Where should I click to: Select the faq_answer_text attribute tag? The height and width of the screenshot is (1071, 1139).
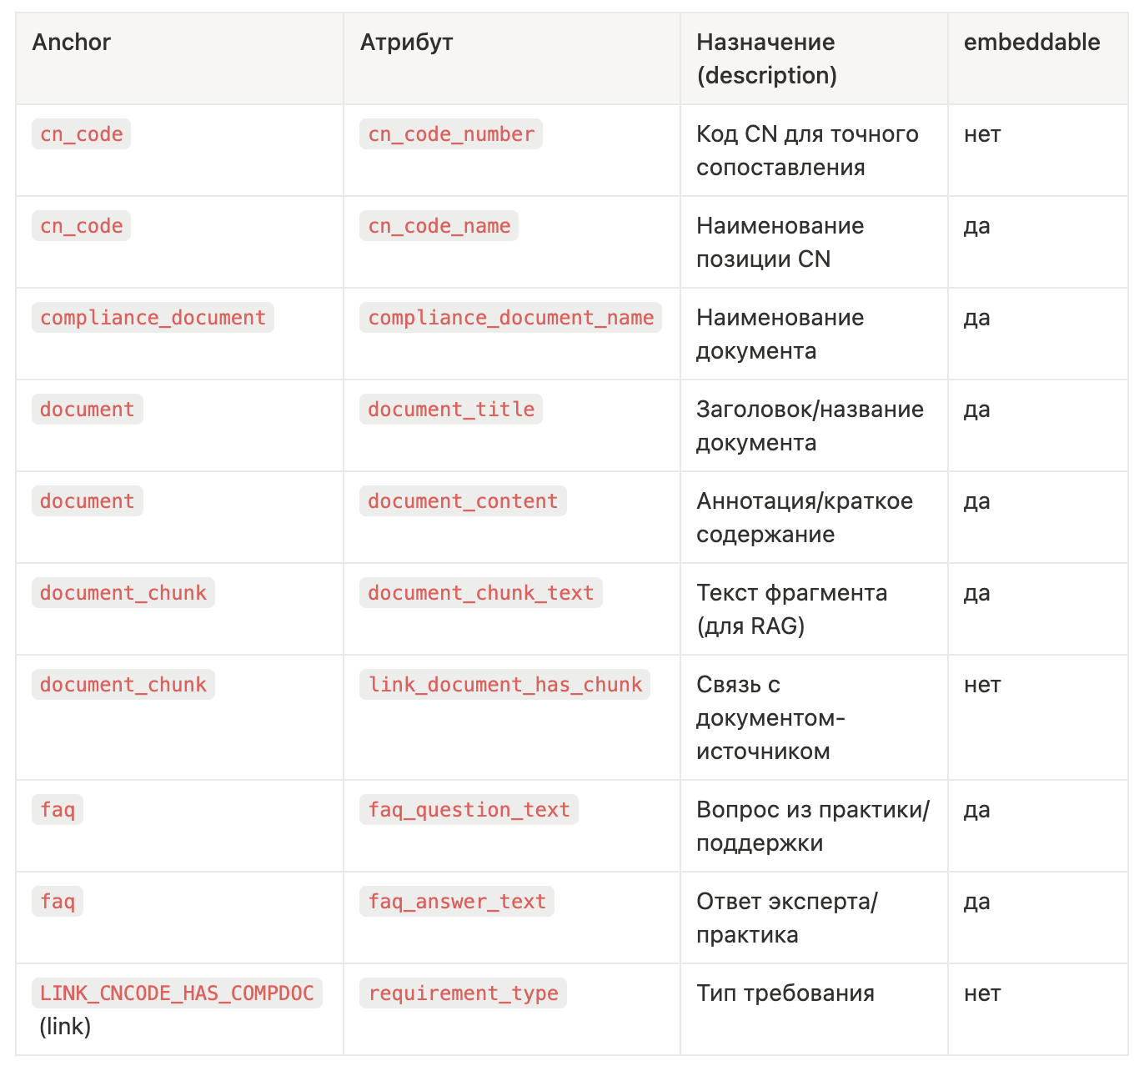pos(457,902)
